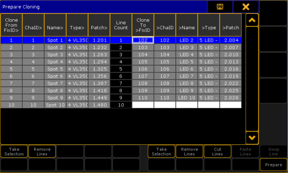Screen dimensions: 288x173
Task: Select the LED 10 name cell
Action: pos(187,98)
